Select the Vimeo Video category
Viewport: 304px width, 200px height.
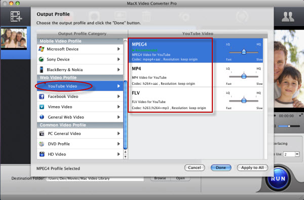pos(80,107)
